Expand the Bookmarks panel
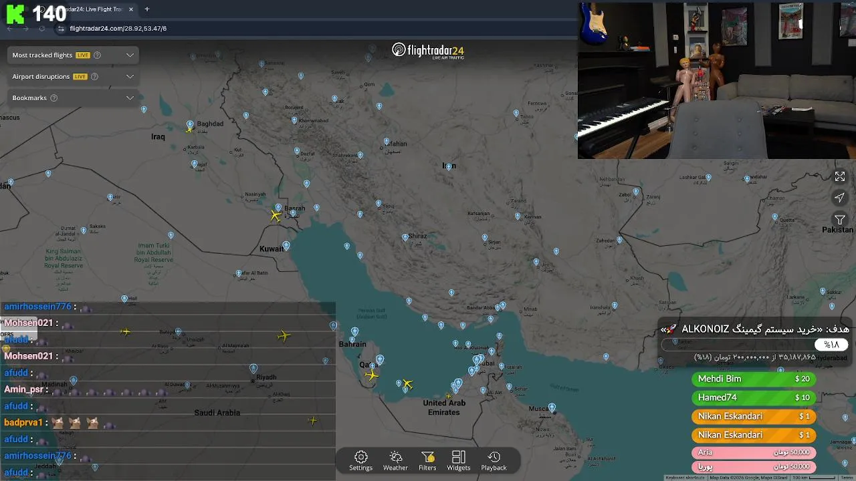Screen dimensions: 856x481 point(130,98)
